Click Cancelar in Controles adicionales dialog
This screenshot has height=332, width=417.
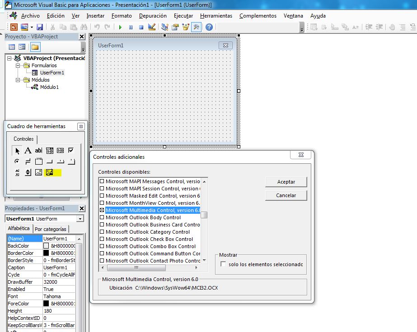(x=286, y=195)
